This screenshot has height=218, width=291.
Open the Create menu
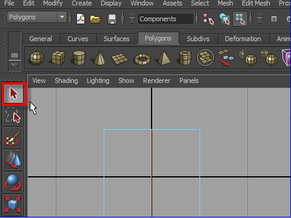coord(82,3)
